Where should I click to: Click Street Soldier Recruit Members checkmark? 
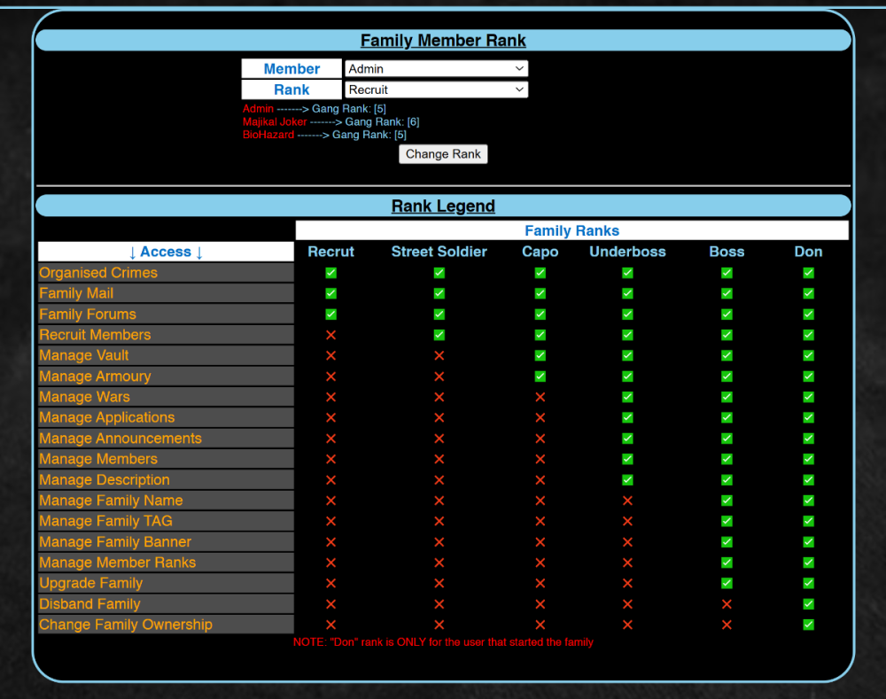[439, 335]
